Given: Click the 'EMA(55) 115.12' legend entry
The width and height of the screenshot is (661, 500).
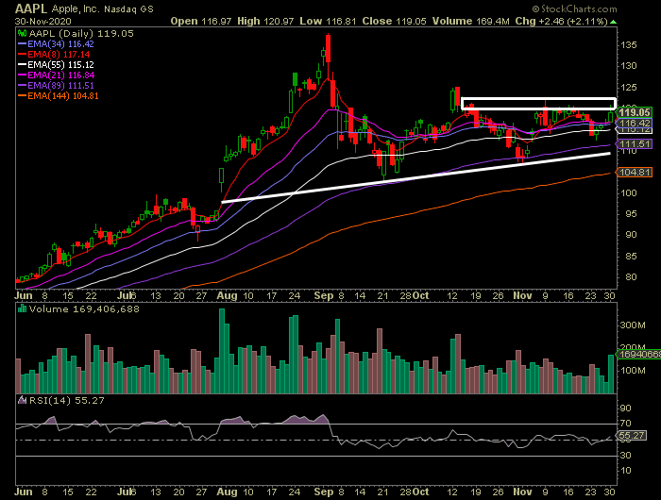Looking at the screenshot, I should pos(56,65).
